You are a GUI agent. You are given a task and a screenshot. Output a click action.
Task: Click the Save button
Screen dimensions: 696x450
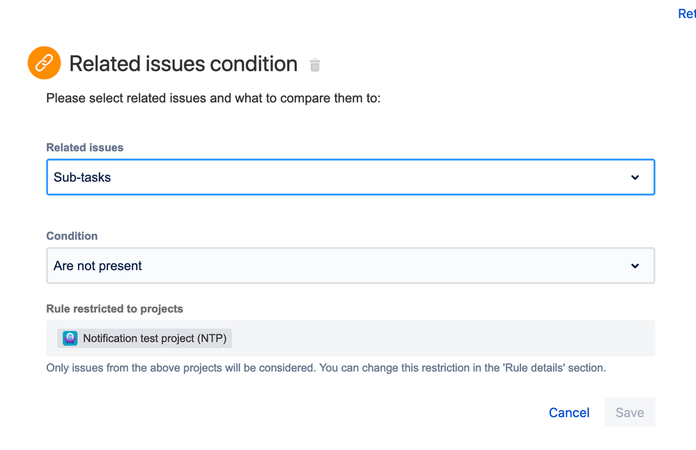[629, 412]
